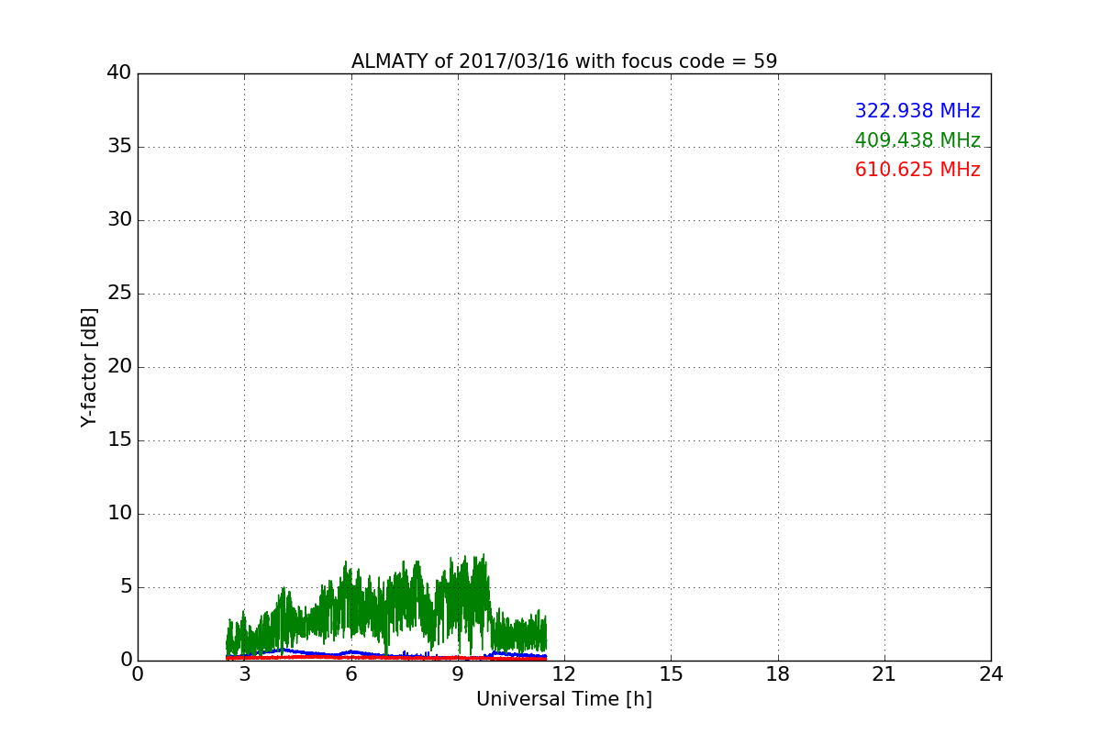This screenshot has height=734, width=1101.
Task: Click the x-axis tick label 6
Action: click(x=351, y=674)
